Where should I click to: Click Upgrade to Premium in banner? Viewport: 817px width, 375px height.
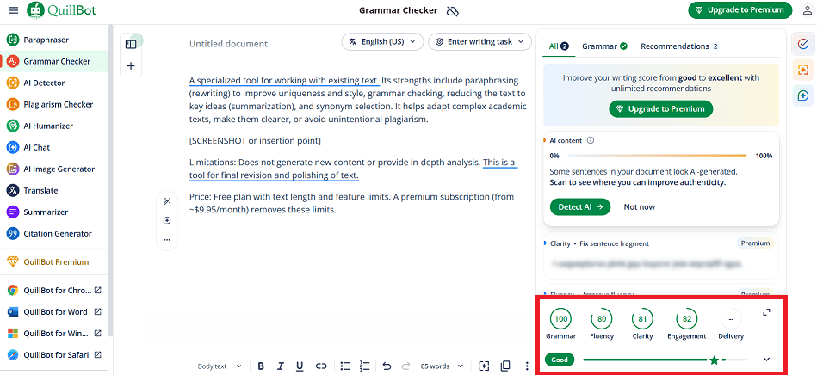(660, 109)
